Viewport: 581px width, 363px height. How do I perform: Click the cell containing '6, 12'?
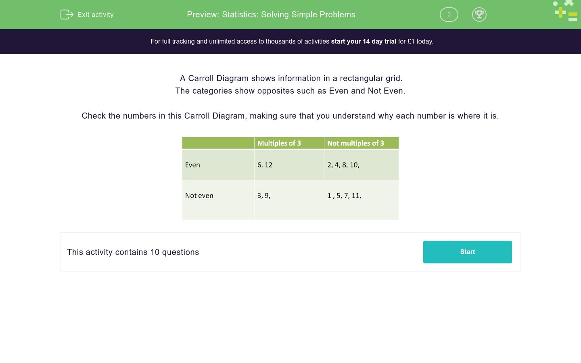[289, 165]
